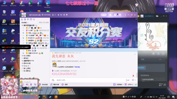Expand the 直播频道8527754 channel
Screen dimensions: 177x99
coord(22,61)
